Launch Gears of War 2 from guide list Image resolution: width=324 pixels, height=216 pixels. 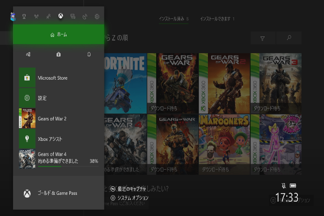[x=58, y=118]
